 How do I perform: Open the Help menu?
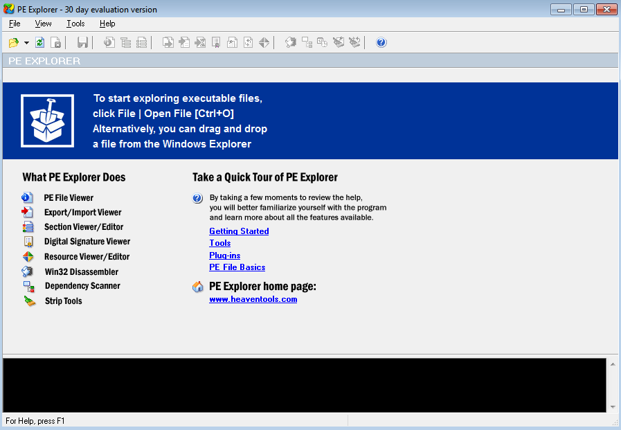pos(107,24)
